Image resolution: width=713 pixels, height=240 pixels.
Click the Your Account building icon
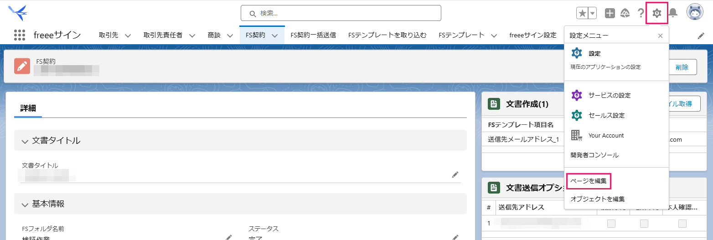[x=577, y=135]
